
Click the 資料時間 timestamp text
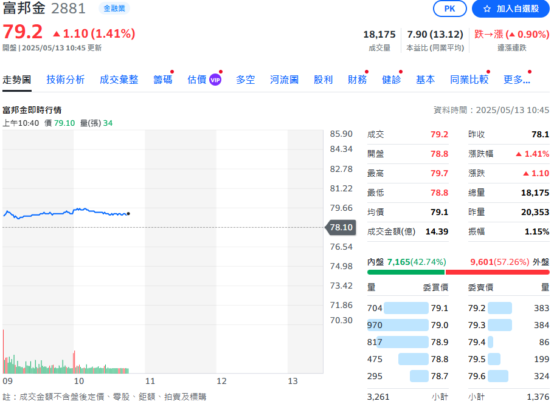[x=491, y=110]
